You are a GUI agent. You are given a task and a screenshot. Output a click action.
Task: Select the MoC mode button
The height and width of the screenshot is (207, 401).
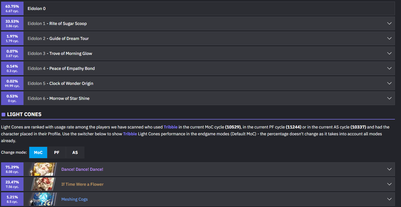click(38, 152)
